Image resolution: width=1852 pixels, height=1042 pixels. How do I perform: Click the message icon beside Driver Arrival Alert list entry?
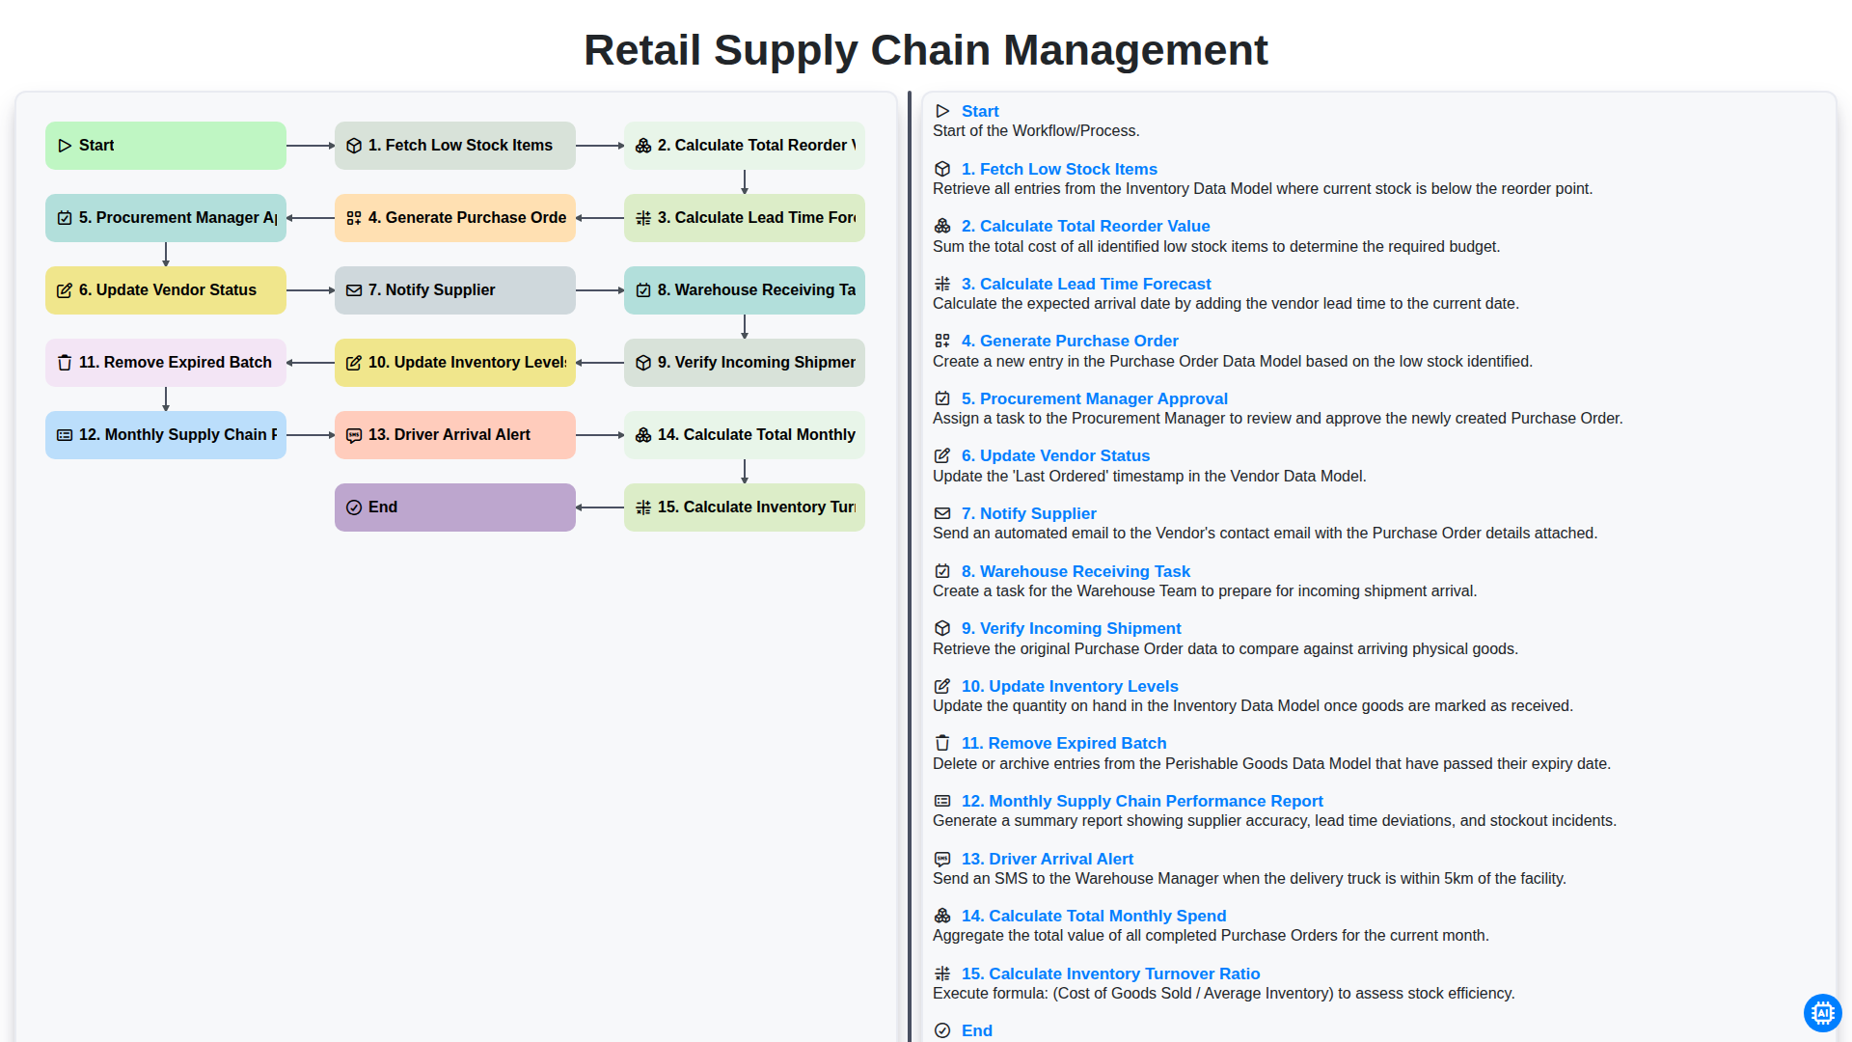click(x=942, y=859)
